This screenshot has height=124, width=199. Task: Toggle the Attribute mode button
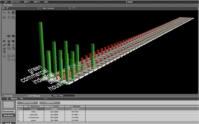click(9, 115)
